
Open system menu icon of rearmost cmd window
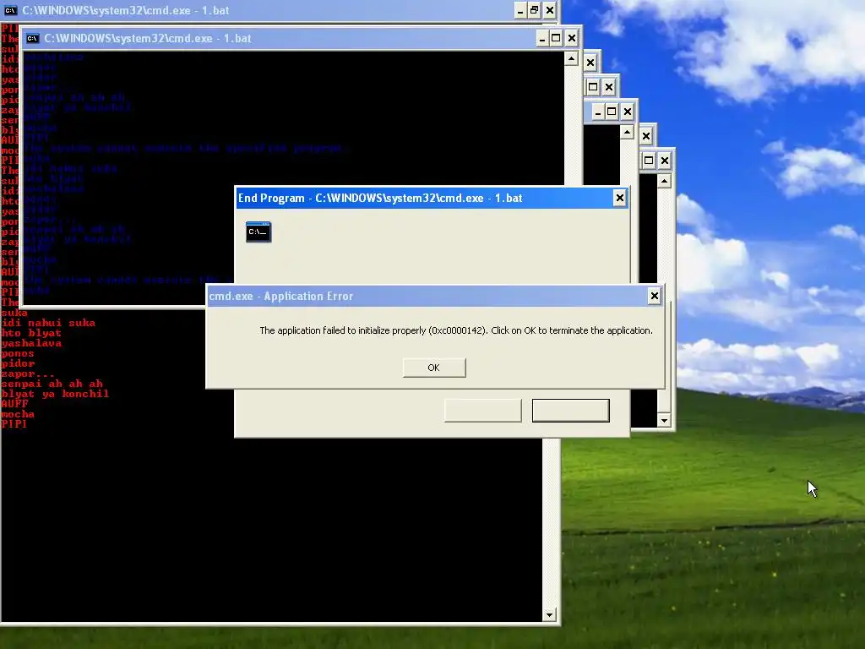(10, 10)
